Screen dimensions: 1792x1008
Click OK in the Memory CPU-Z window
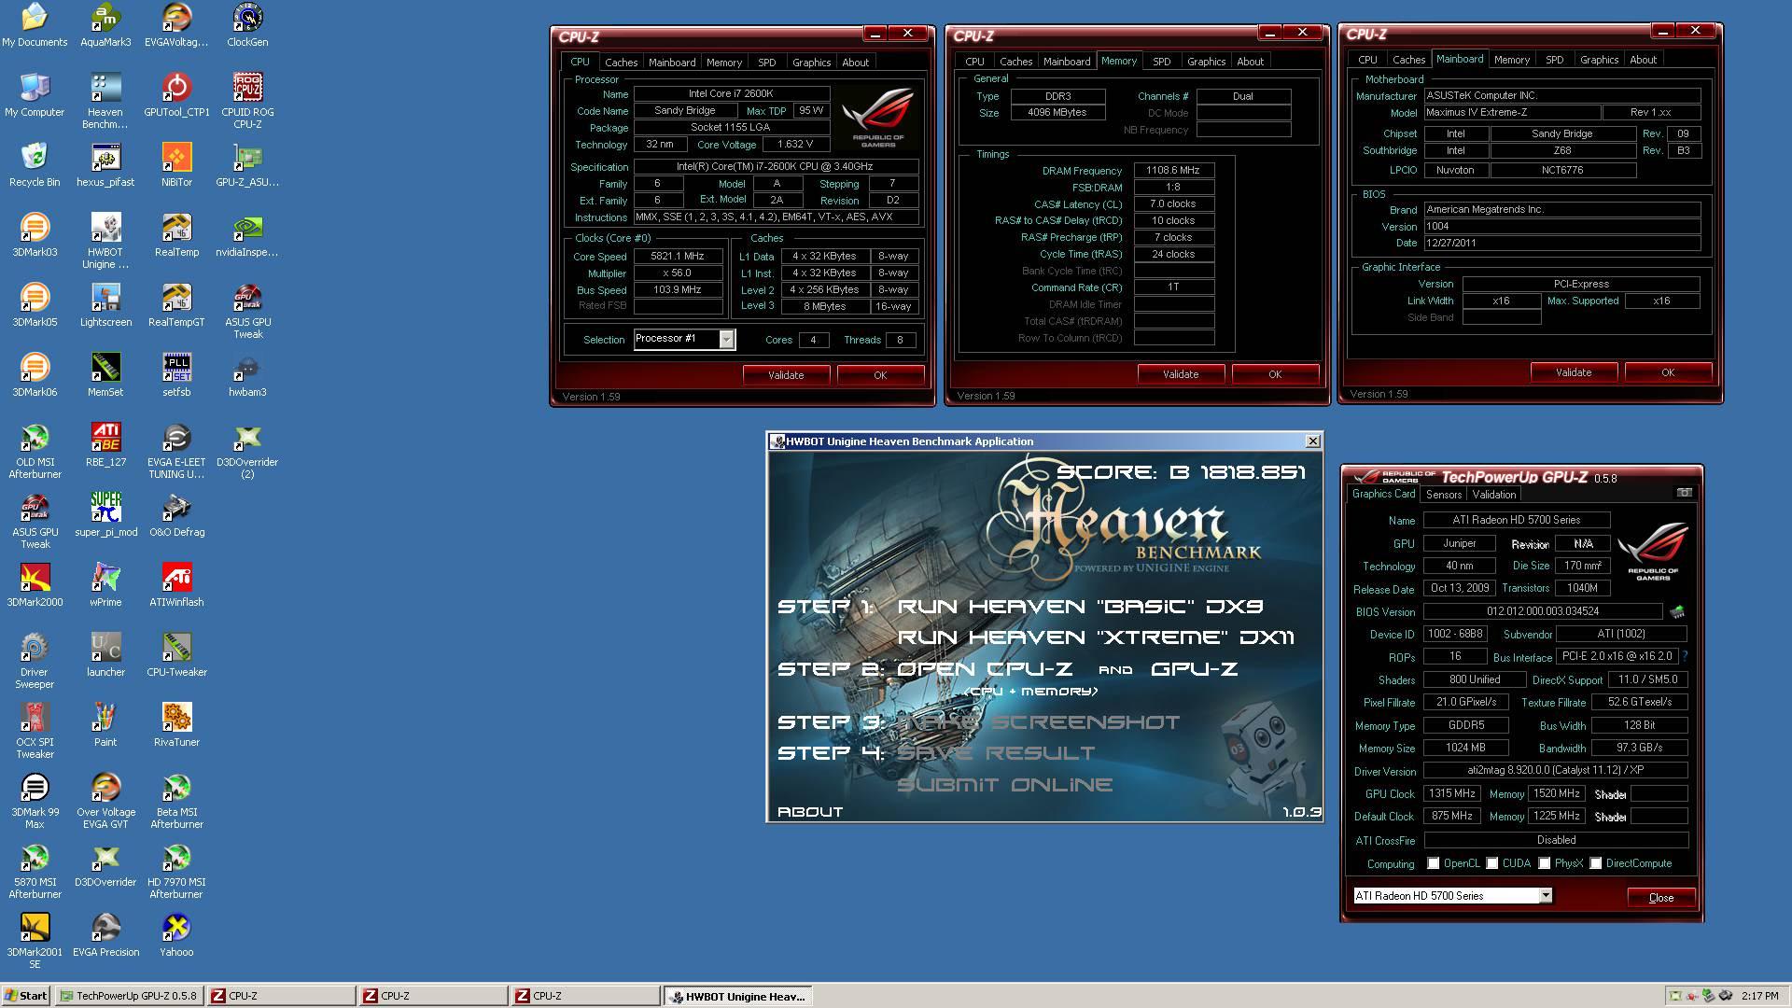[x=1275, y=374]
